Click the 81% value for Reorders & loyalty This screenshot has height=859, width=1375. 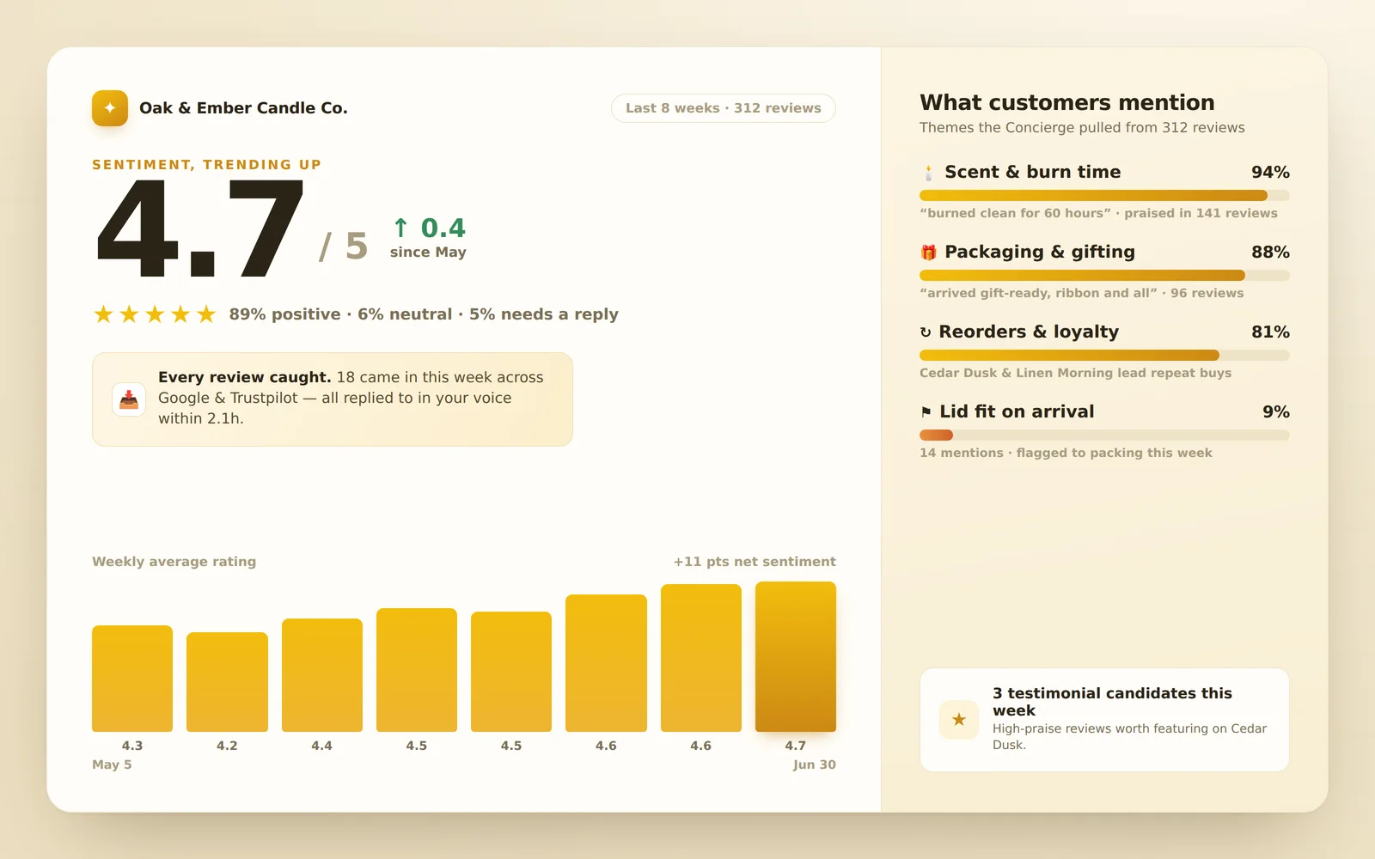(1270, 332)
